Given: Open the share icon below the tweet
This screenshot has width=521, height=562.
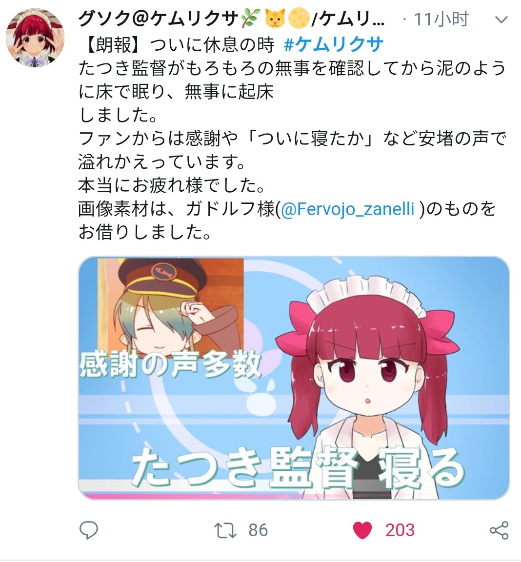Looking at the screenshot, I should (x=499, y=530).
